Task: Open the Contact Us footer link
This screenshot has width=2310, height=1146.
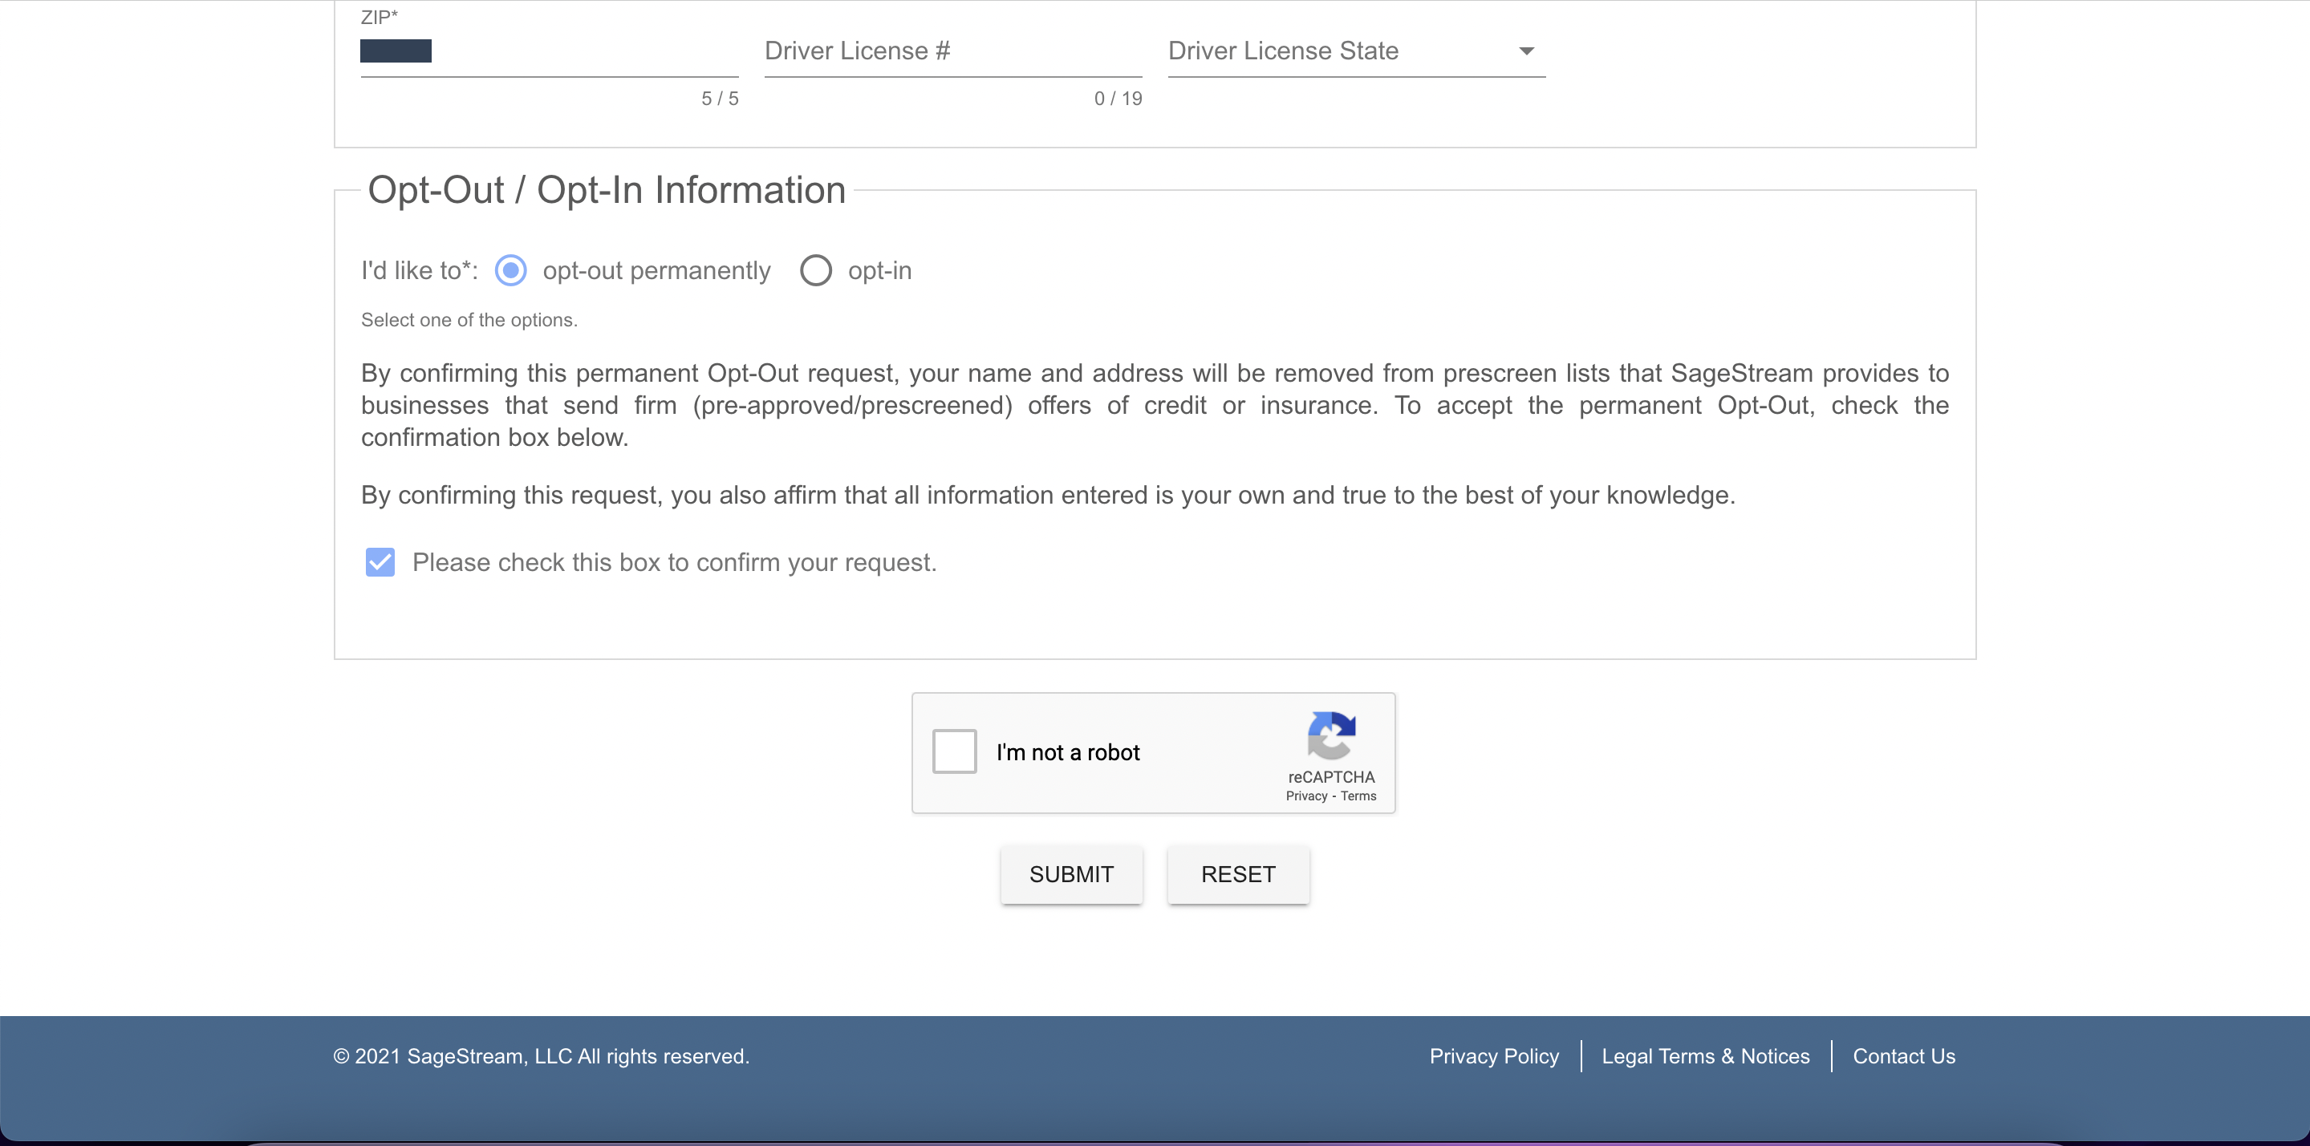Action: (x=1904, y=1056)
